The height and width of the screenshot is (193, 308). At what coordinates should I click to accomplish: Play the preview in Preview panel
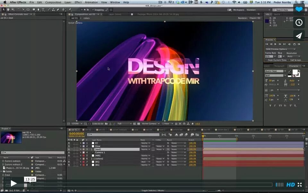pos(275,44)
